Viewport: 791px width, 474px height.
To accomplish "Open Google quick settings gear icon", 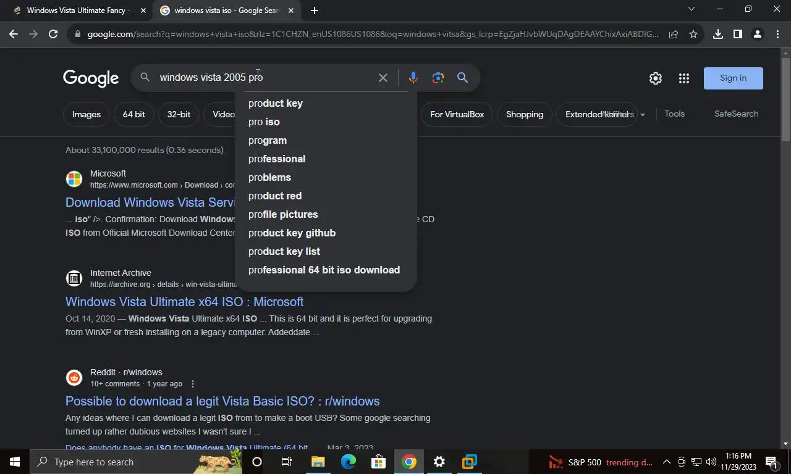I will 656,78.
